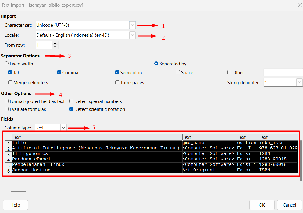
Task: Decrease From row value with down arrow
Action: click(x=55, y=46)
